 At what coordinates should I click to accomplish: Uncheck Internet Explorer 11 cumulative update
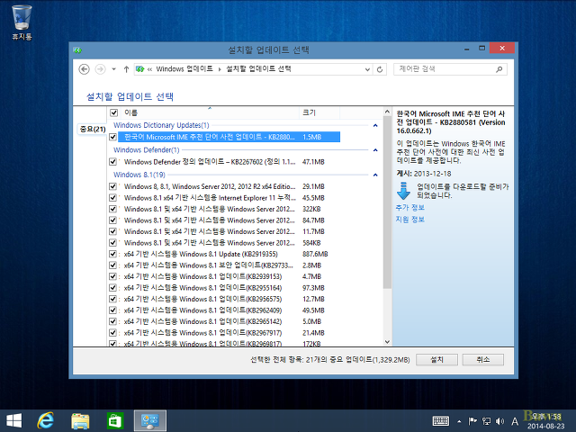point(112,198)
